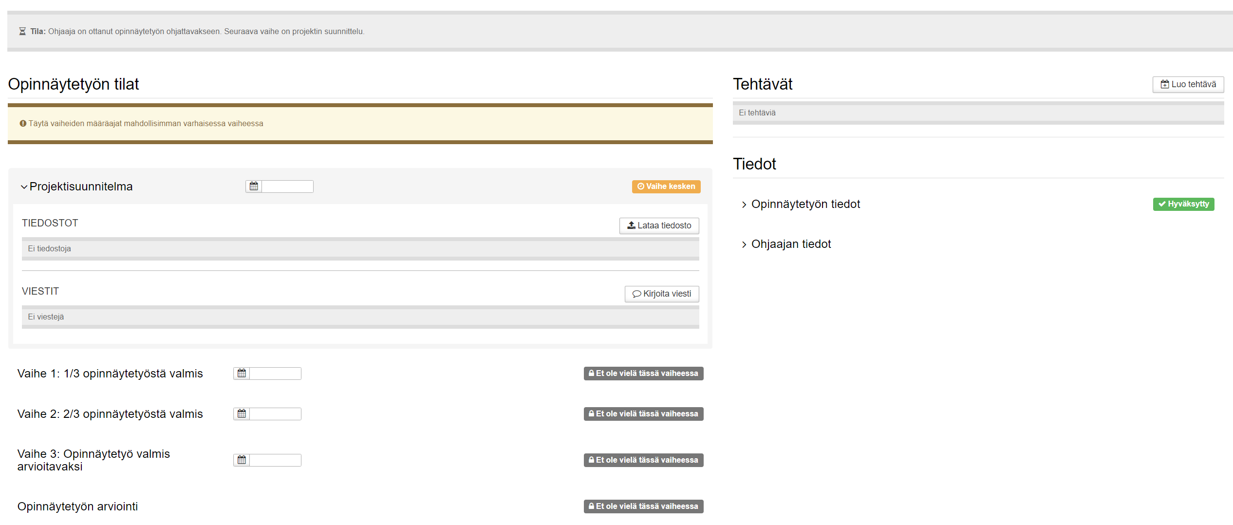Click locked badge for Vaihe 3
Image resolution: width=1233 pixels, height=525 pixels.
tap(643, 460)
